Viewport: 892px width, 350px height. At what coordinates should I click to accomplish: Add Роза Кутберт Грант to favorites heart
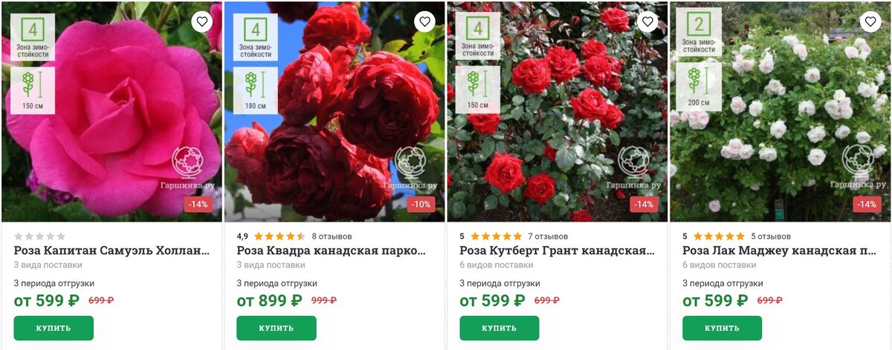click(x=647, y=22)
